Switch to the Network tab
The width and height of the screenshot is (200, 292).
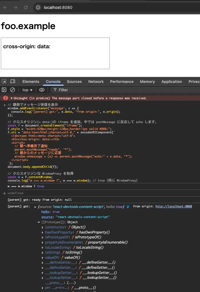(x=96, y=81)
